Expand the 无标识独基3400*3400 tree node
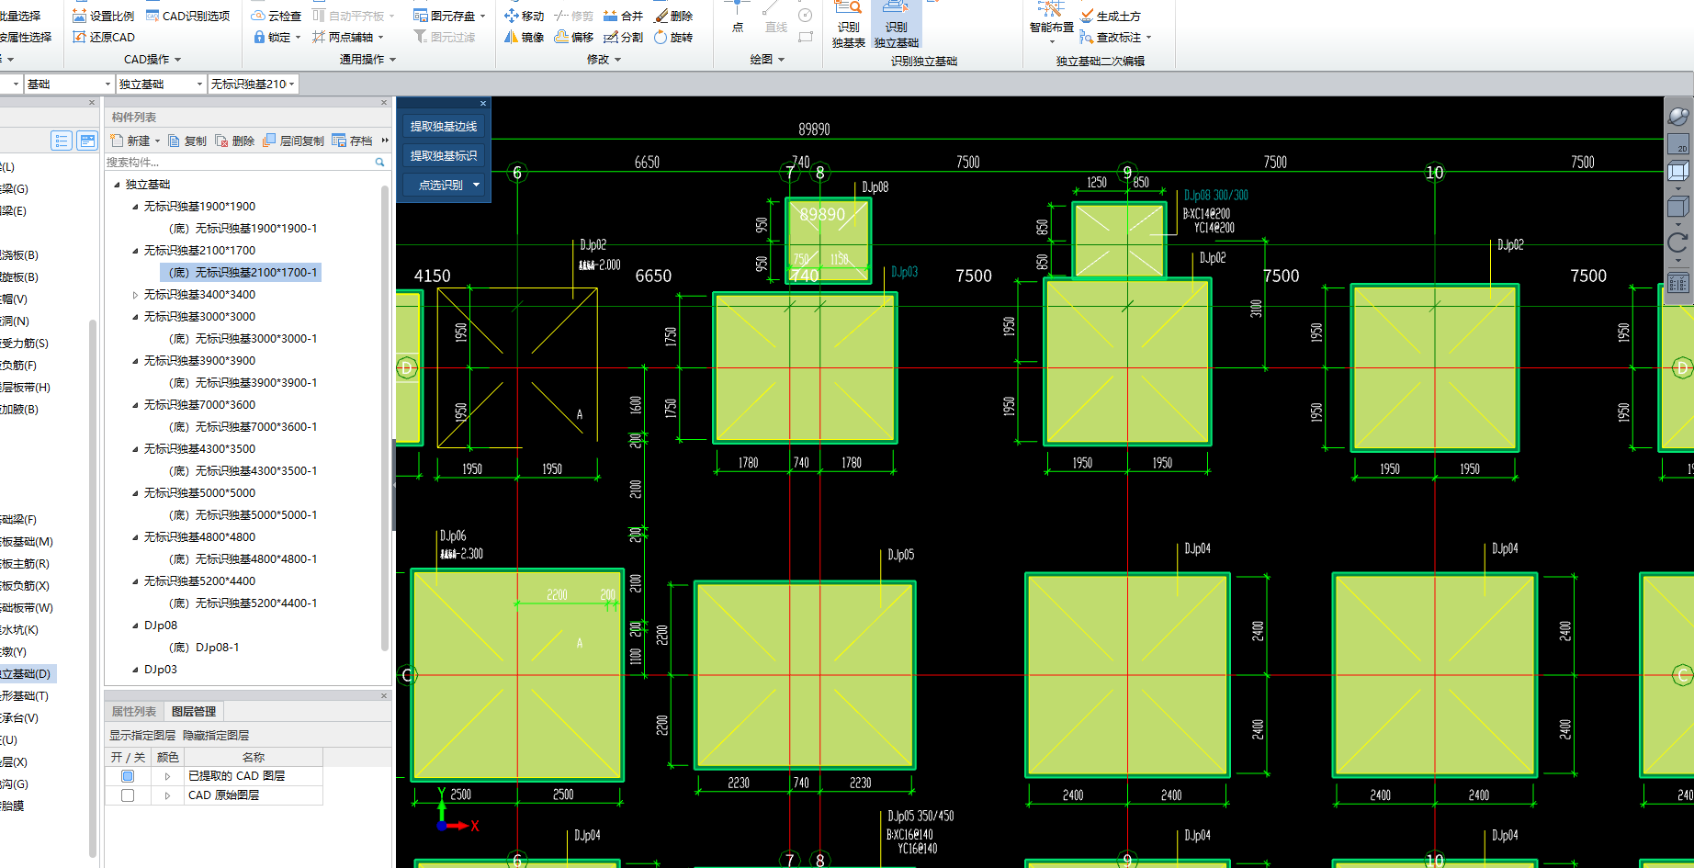 pyautogui.click(x=135, y=295)
